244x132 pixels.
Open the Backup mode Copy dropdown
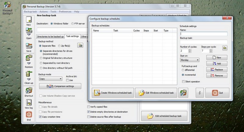pos(51,79)
